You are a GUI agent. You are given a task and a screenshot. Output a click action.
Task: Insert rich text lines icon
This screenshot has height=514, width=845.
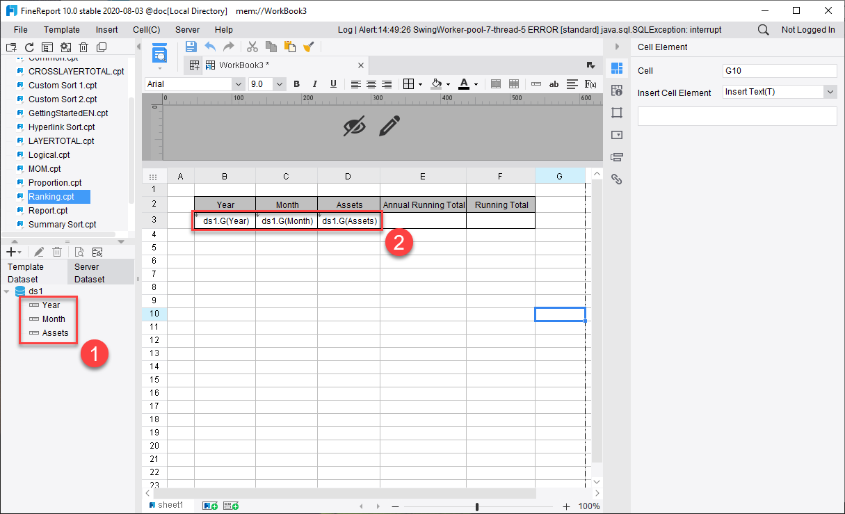click(572, 84)
